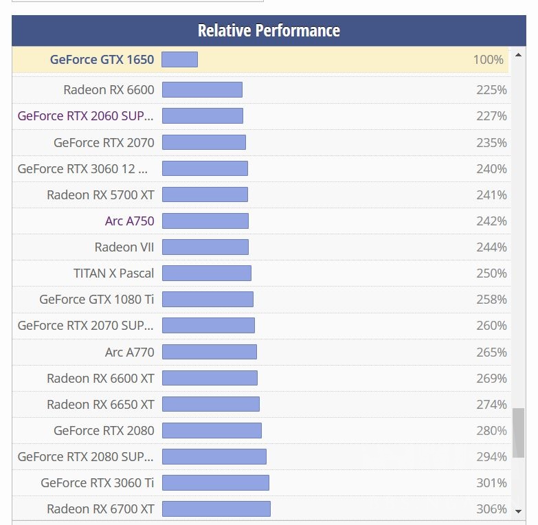Click the GeForce RTX 2080 link

(x=104, y=431)
